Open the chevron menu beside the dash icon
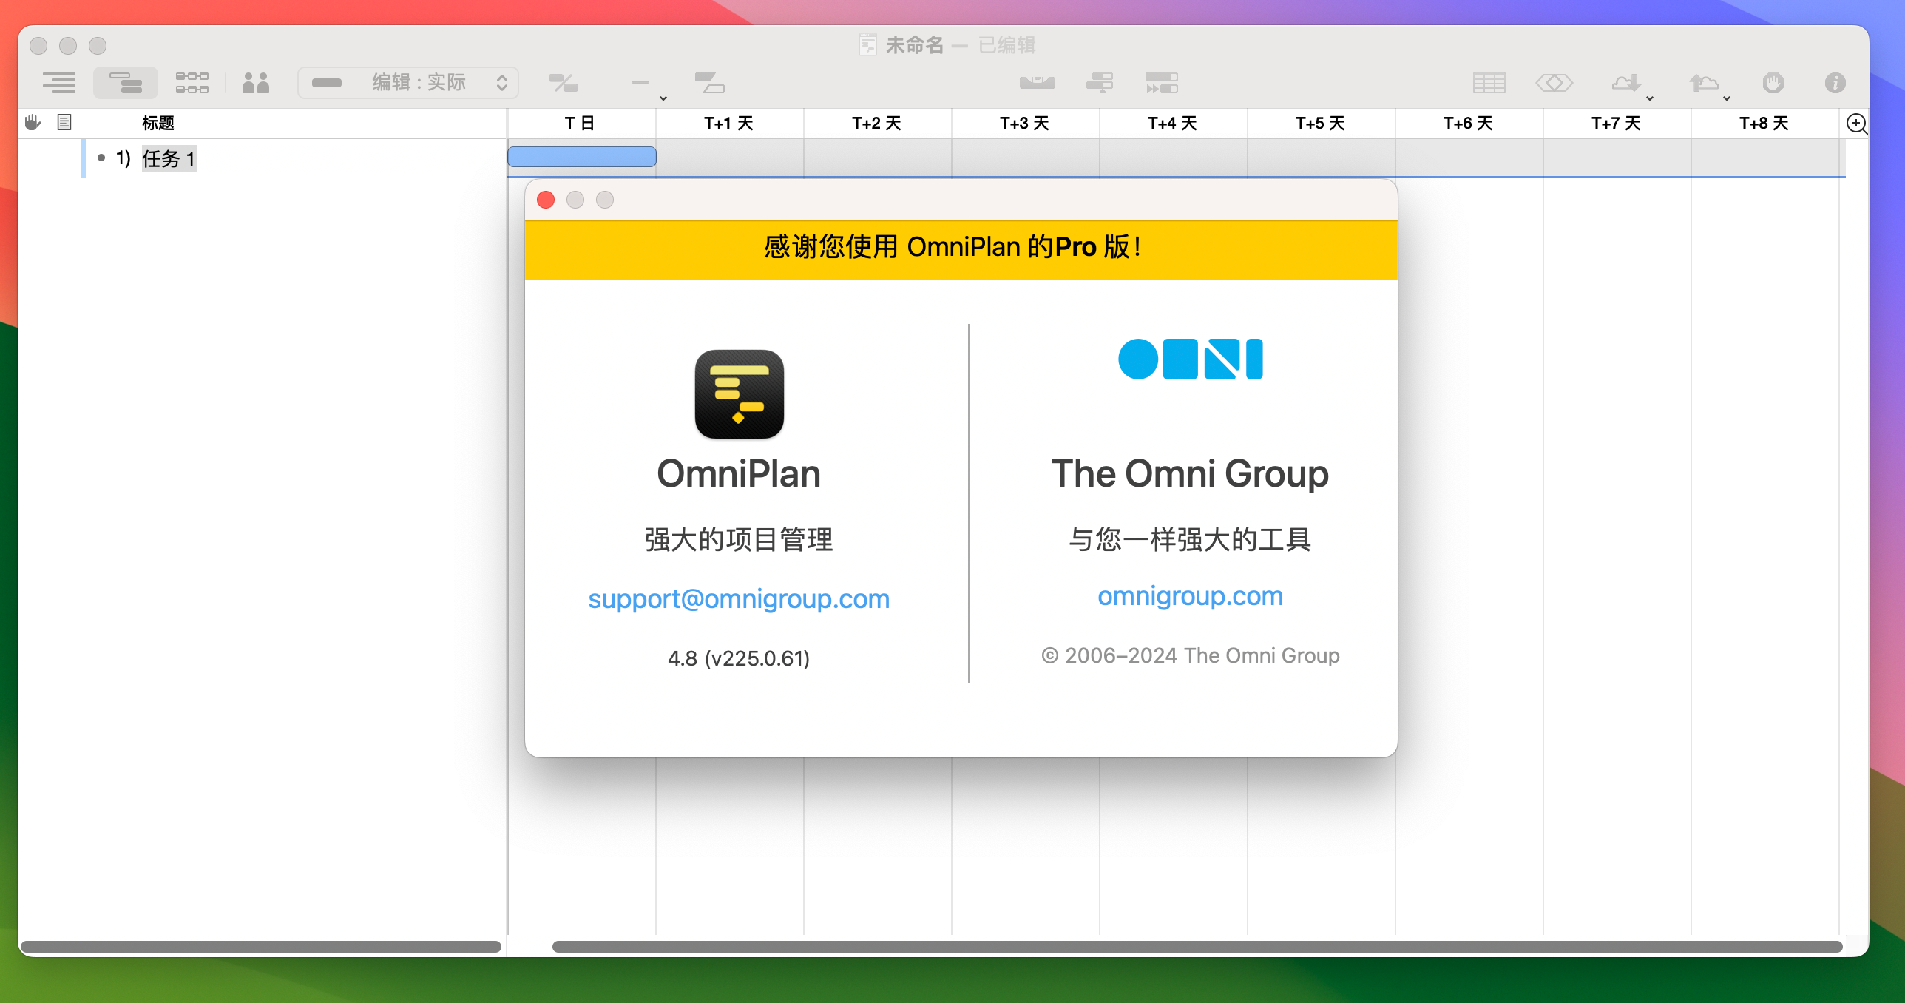This screenshot has height=1003, width=1905. [663, 98]
